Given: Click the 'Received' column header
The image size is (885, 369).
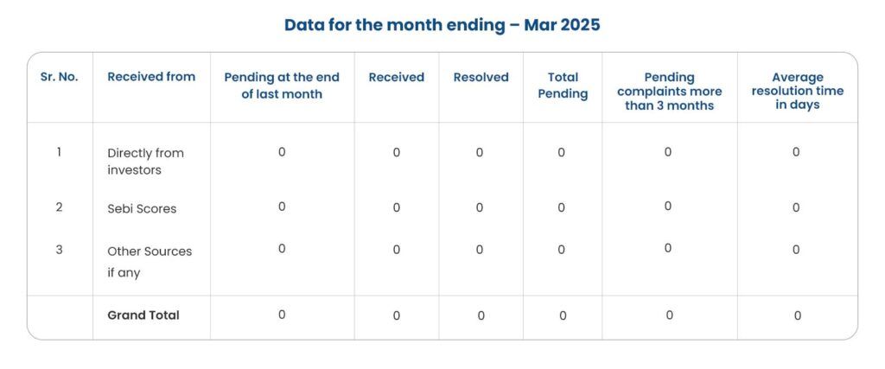Looking at the screenshot, I should [x=396, y=77].
